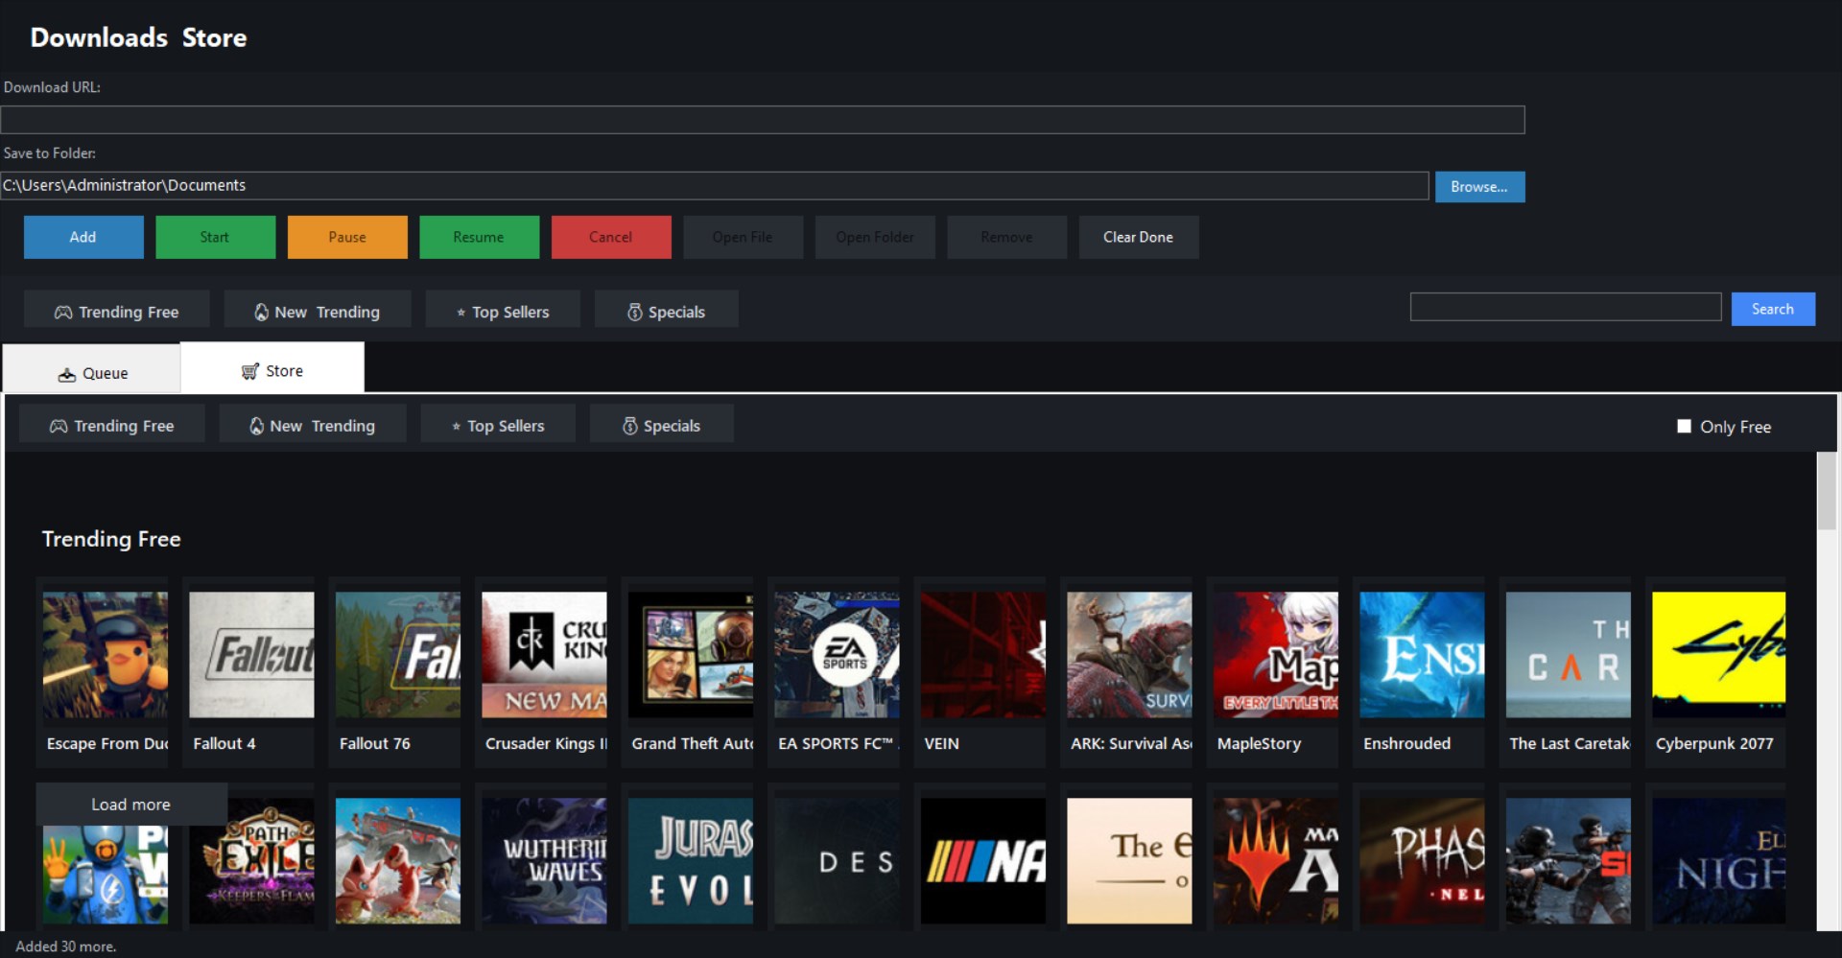Click the download icon on the Queue tab
The image size is (1842, 958).
[x=67, y=372]
